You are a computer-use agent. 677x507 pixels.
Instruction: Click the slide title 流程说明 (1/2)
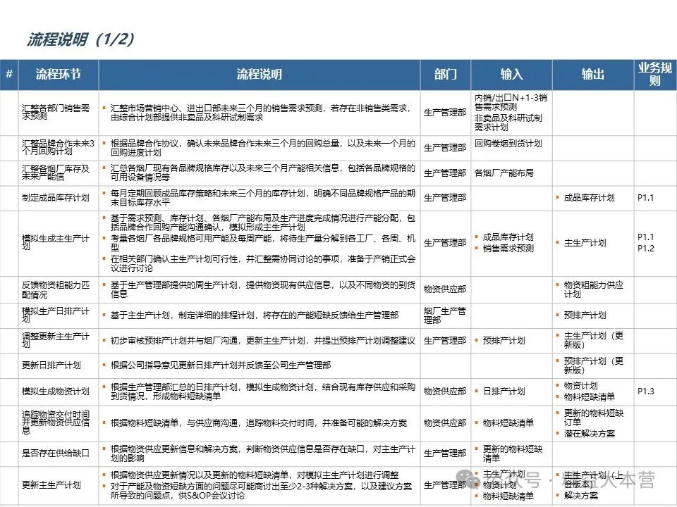[x=80, y=39]
